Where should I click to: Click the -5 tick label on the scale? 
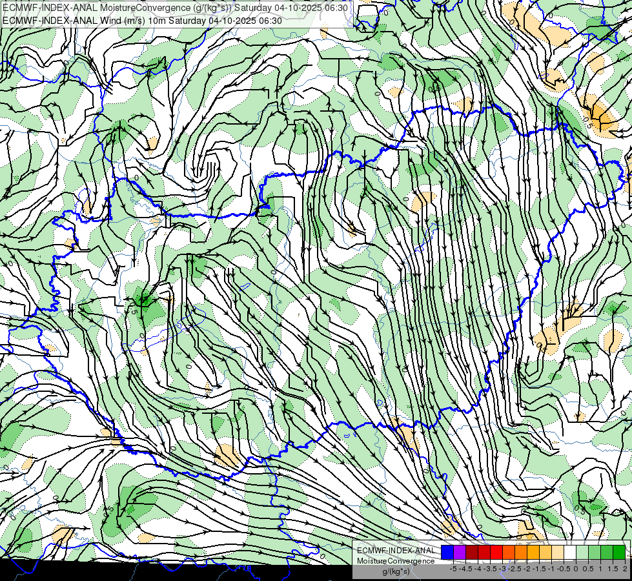click(453, 569)
